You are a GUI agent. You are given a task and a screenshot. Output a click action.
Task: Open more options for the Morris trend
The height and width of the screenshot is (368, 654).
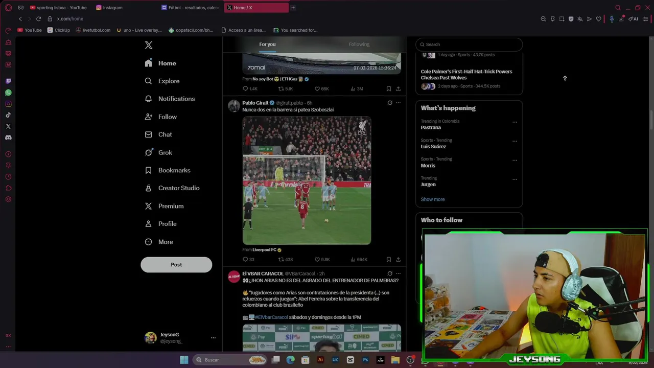click(x=515, y=160)
